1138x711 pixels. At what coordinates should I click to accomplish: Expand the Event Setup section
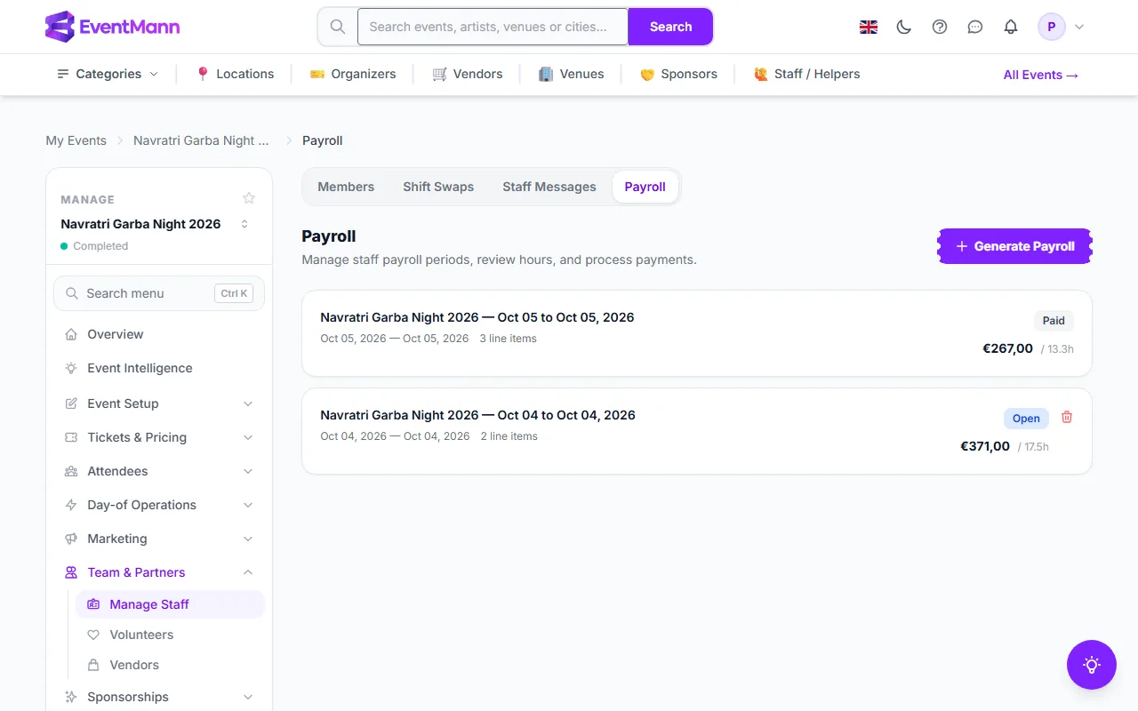coord(159,403)
